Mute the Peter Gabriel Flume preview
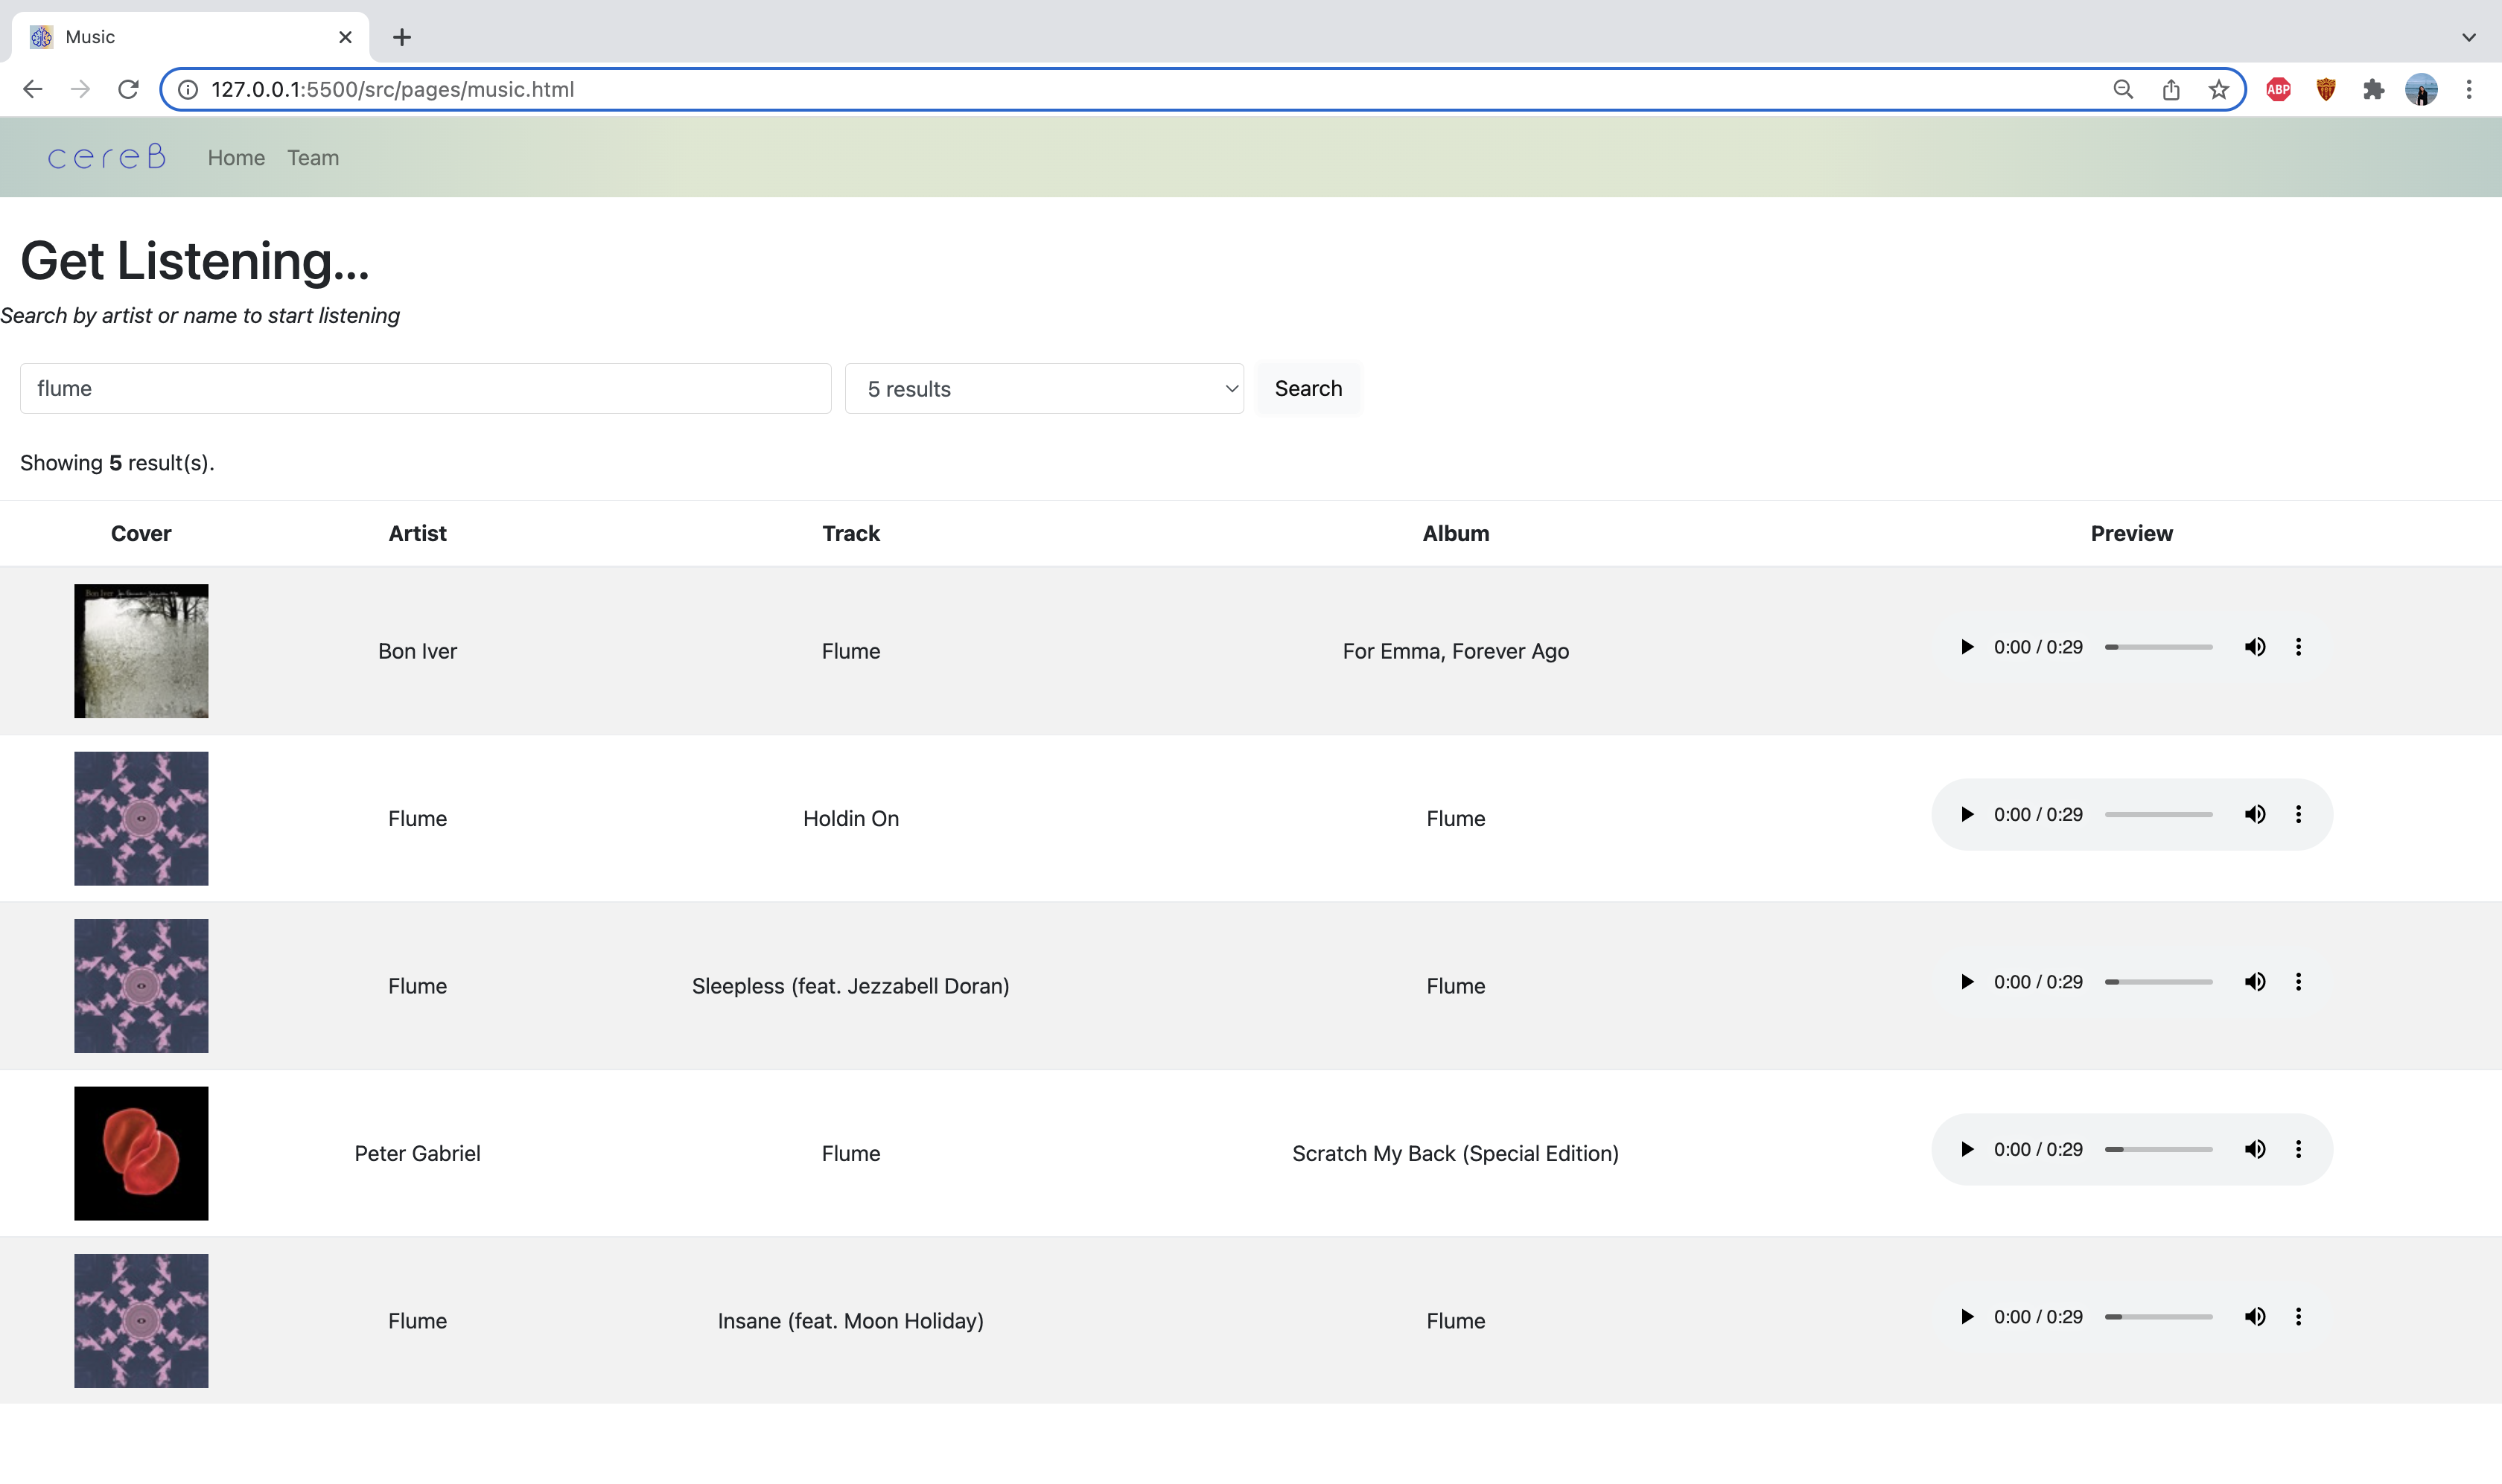Viewport: 2502px width, 1484px height. click(x=2254, y=1149)
